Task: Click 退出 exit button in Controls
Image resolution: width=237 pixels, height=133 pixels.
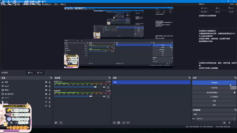Action: (214, 105)
